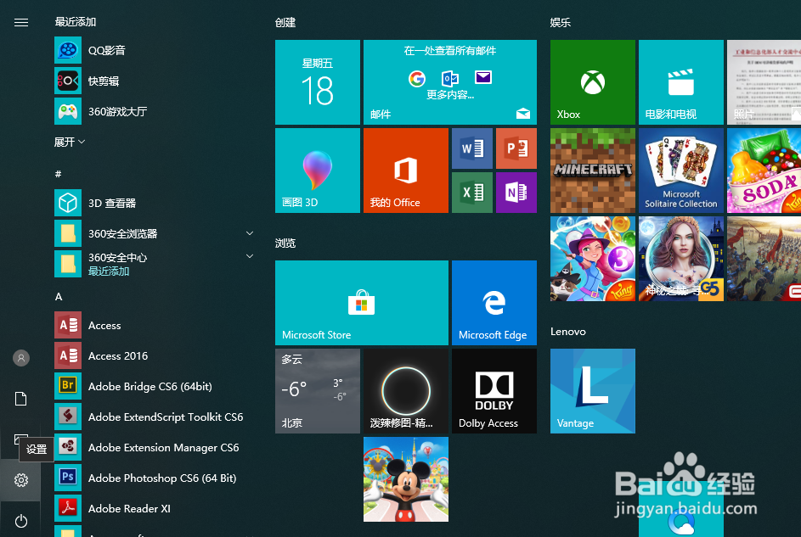Open the Word tile
This screenshot has width=801, height=537.
point(472,148)
